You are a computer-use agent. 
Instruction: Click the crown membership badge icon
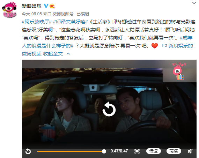click(52, 6)
